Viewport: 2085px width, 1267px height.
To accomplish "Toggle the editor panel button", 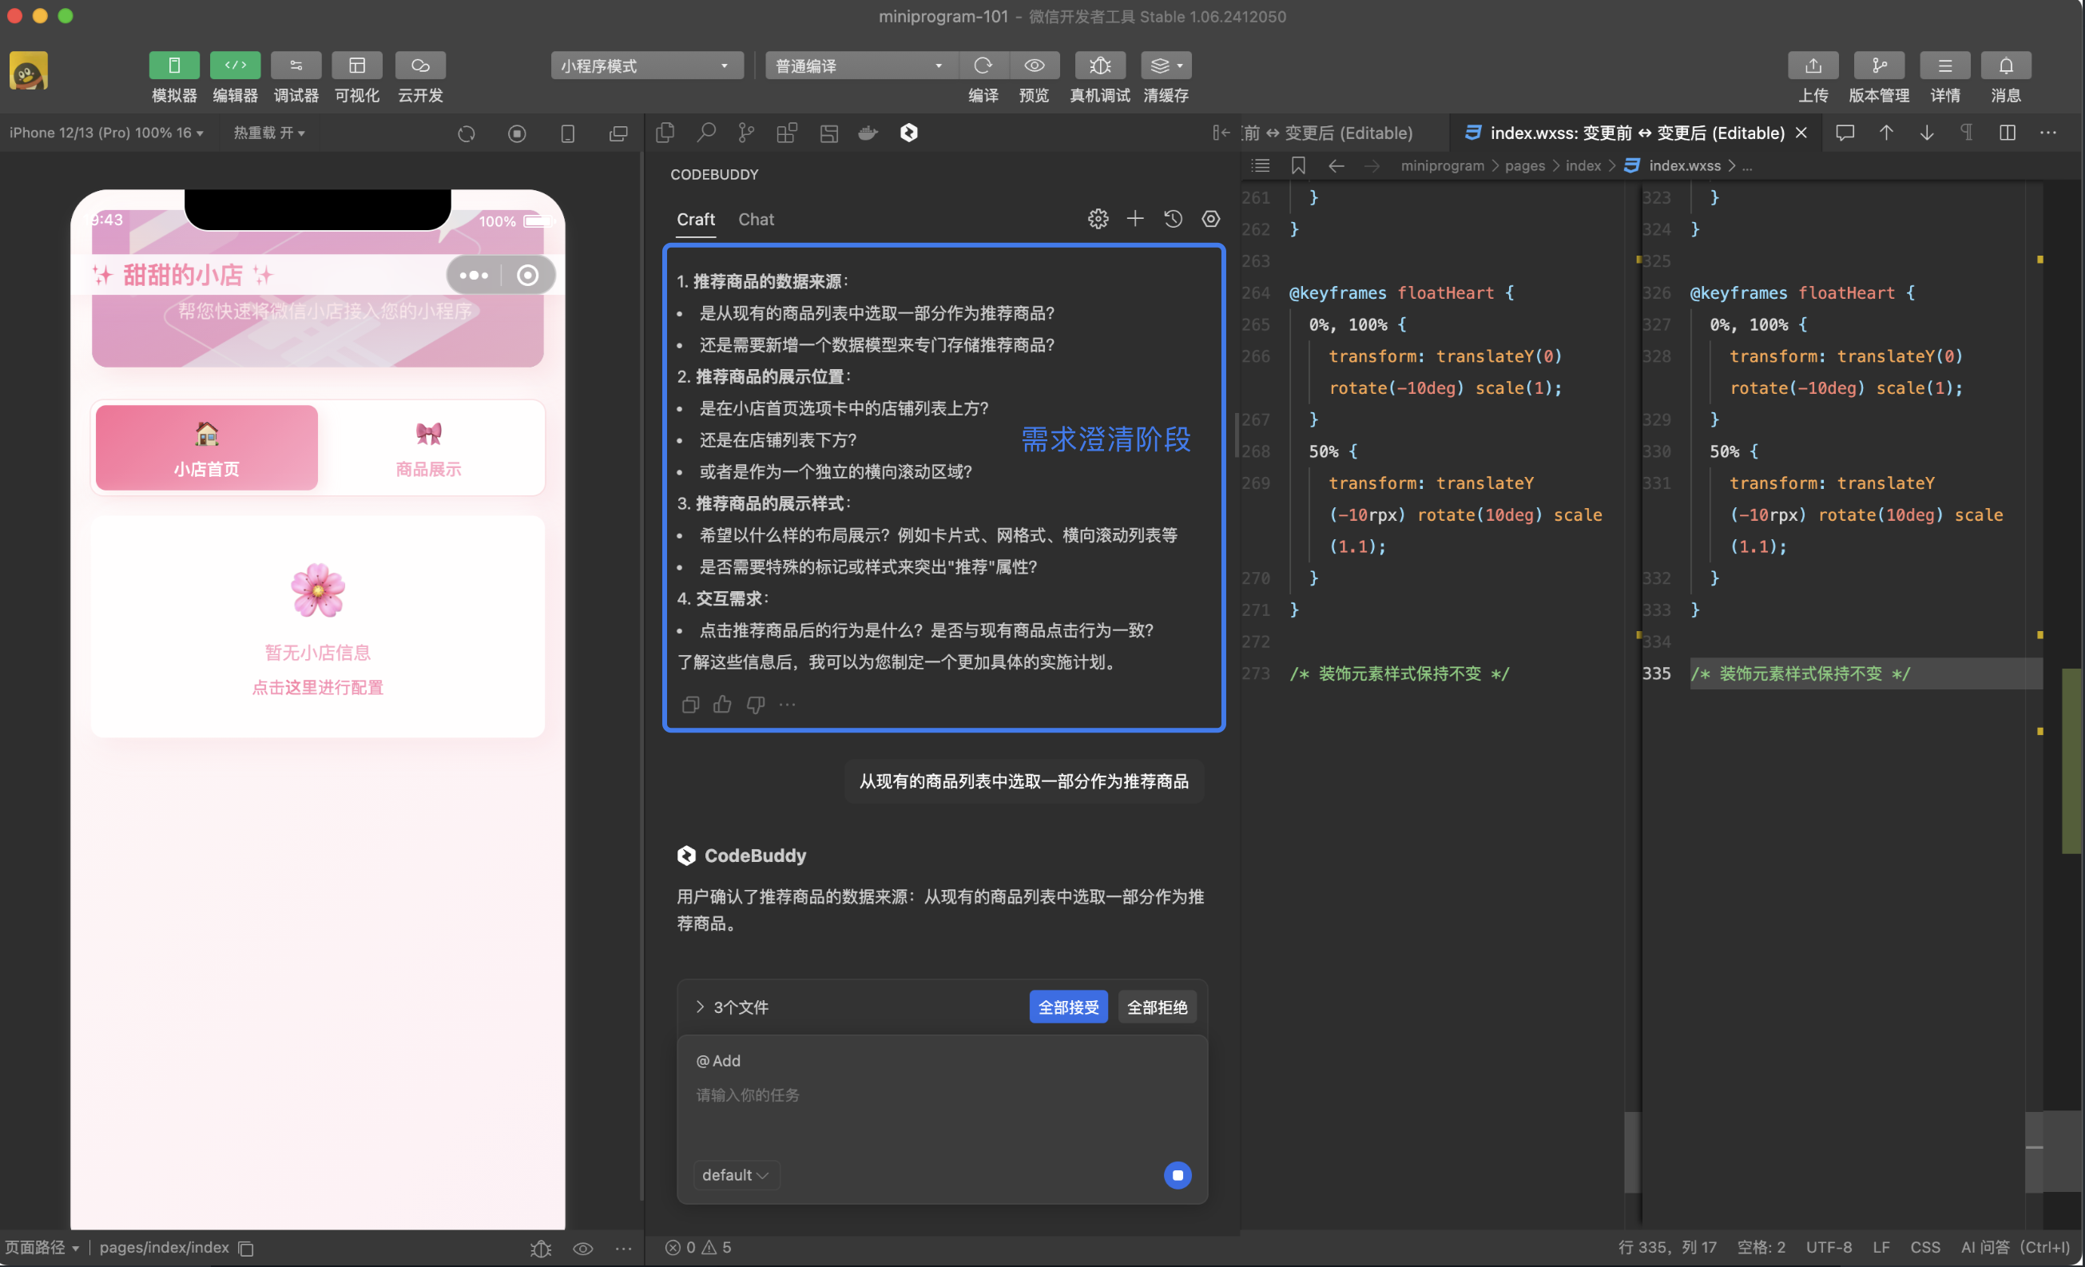I will (x=235, y=66).
